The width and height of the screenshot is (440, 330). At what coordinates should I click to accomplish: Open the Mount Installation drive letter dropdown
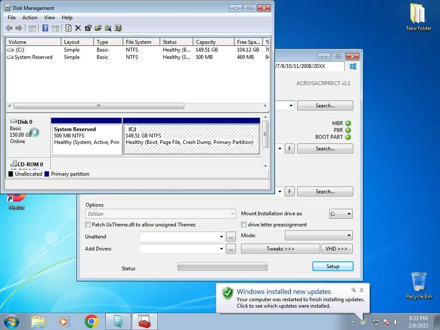coord(341,214)
